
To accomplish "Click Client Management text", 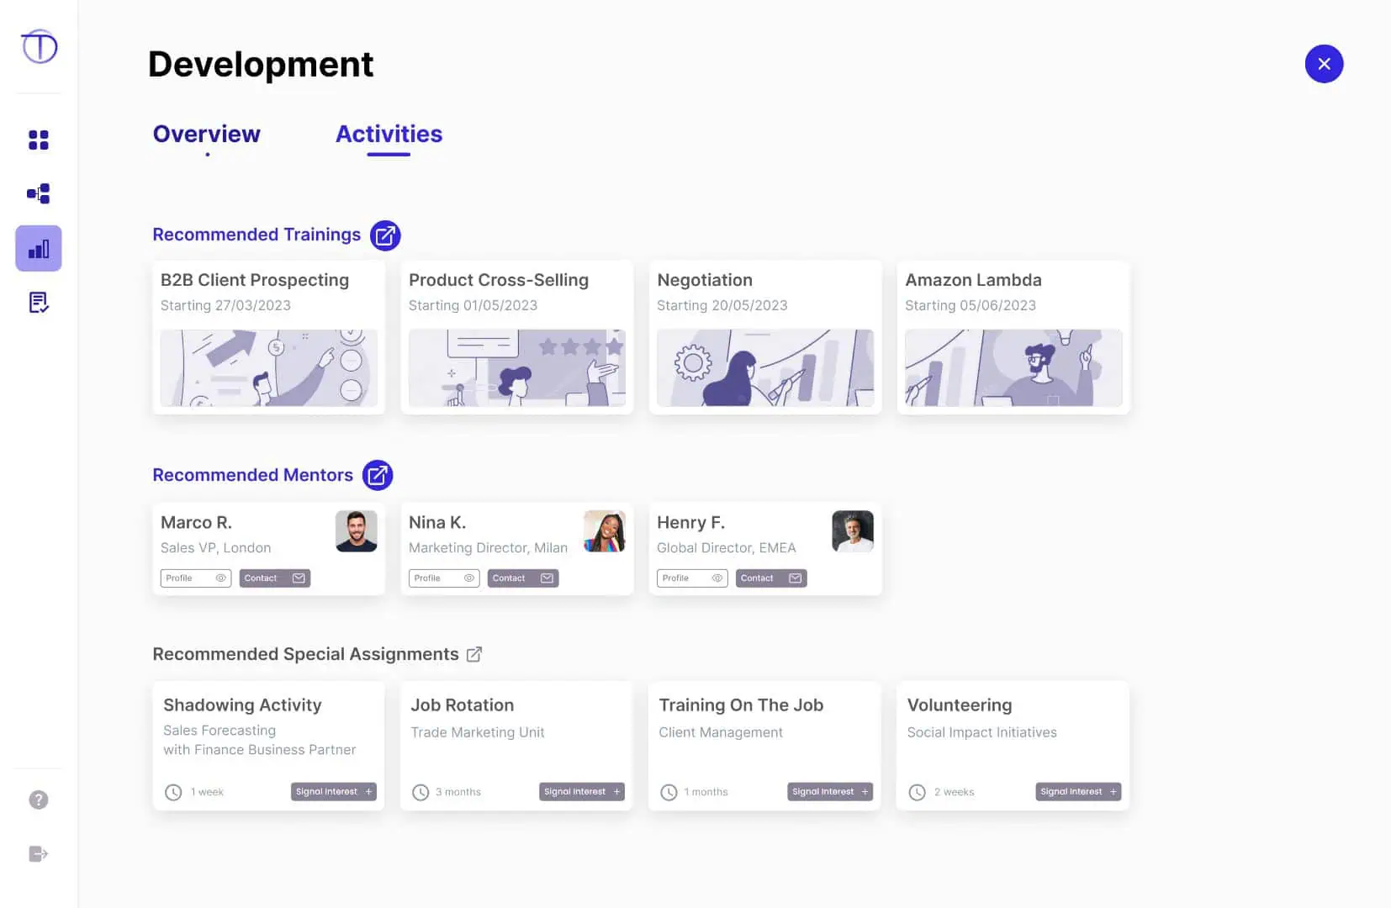I will tap(721, 732).
